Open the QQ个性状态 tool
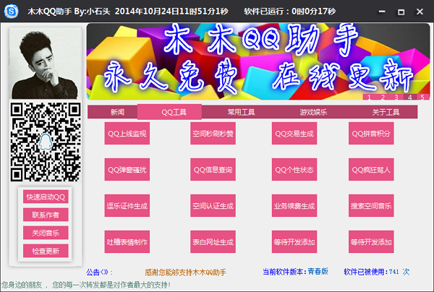This screenshot has height=292, width=434. point(294,170)
